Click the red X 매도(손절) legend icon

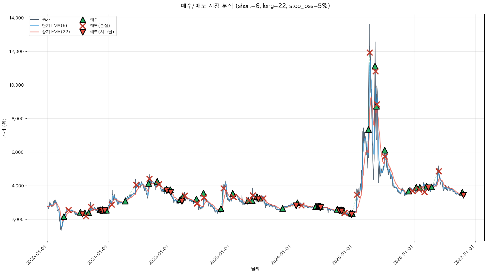click(83, 26)
